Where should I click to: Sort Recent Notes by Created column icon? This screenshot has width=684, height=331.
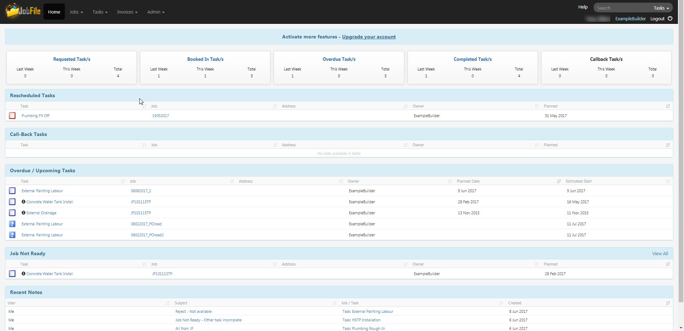pyautogui.click(x=668, y=303)
